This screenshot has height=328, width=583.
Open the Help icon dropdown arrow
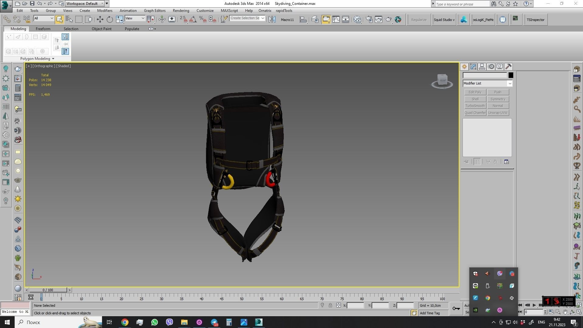point(531,4)
